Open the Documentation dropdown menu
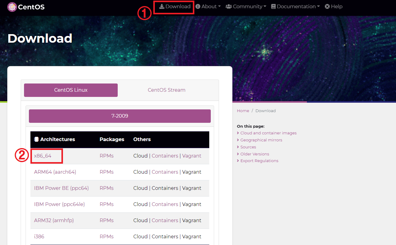 pos(295,6)
